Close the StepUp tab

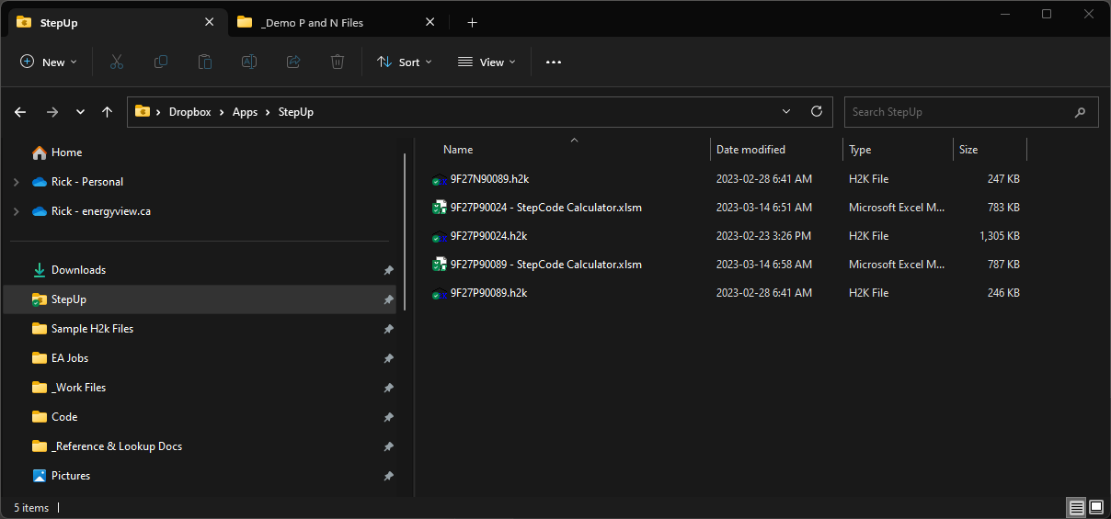click(210, 23)
